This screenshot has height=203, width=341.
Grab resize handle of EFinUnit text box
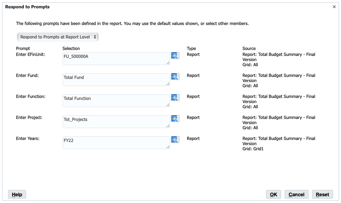pyautogui.click(x=168, y=63)
